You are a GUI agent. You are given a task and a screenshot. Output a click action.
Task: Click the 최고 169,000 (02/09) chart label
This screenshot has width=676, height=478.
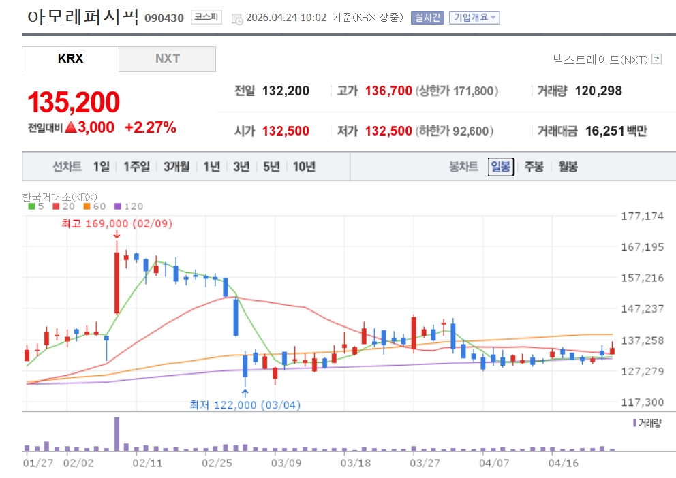117,223
